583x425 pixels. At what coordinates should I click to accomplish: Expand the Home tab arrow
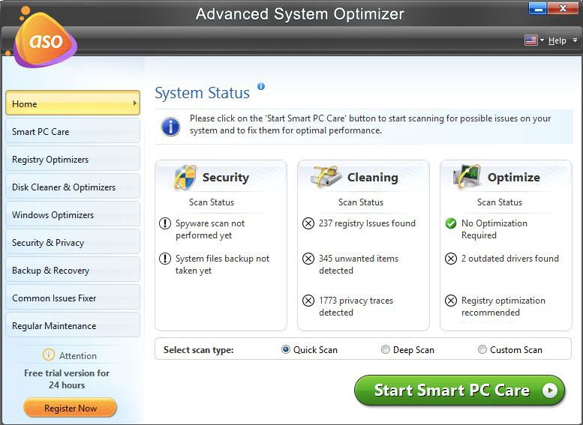134,103
